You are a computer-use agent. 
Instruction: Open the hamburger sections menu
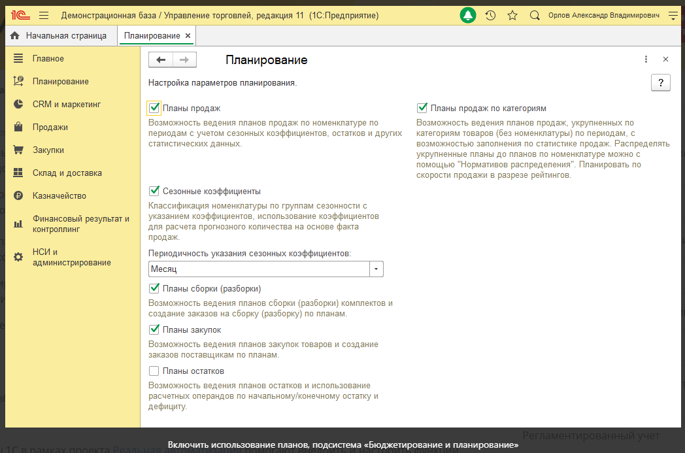click(x=44, y=16)
